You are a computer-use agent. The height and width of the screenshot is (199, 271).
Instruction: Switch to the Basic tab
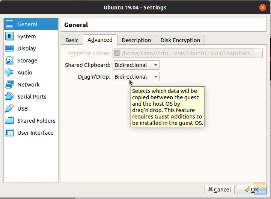72,40
